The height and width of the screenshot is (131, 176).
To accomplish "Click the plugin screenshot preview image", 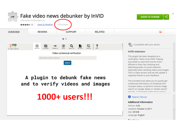I will point(65,79).
